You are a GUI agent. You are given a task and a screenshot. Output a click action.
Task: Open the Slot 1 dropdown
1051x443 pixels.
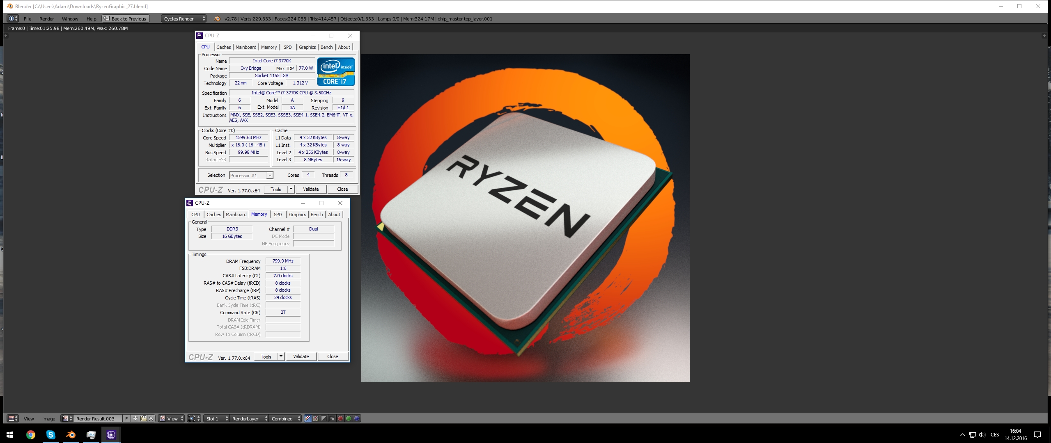pyautogui.click(x=216, y=418)
